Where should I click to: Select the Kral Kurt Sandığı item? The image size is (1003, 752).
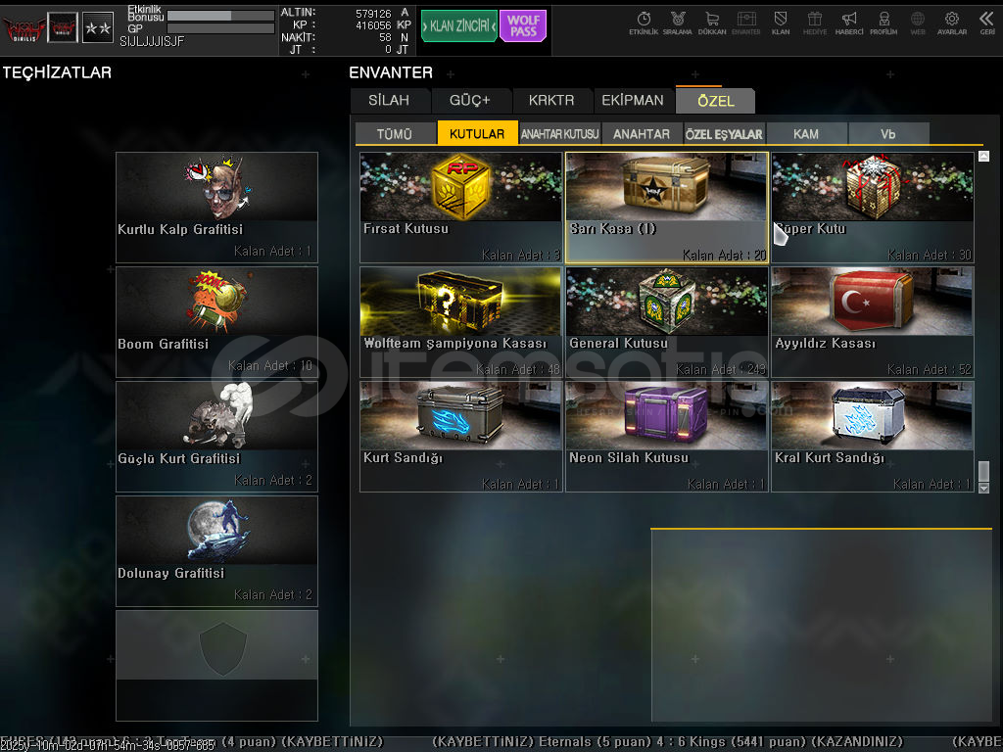coord(873,437)
